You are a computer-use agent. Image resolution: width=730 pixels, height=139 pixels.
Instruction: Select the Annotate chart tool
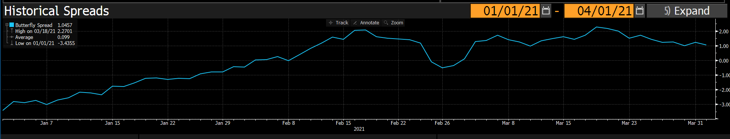point(366,23)
